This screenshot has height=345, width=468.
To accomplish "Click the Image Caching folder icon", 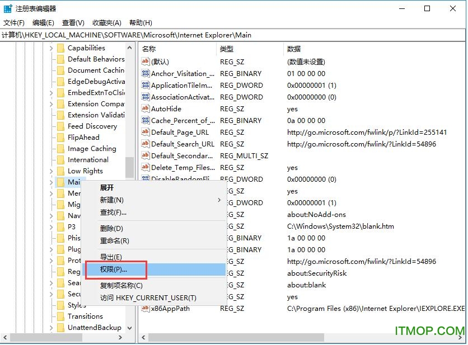I will [x=61, y=149].
